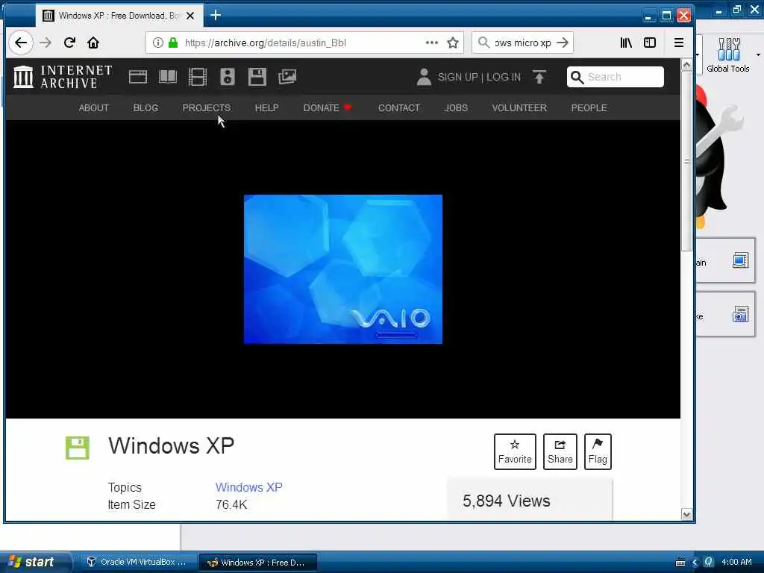Open the Firefox hamburger menu
The image size is (764, 573).
[679, 43]
